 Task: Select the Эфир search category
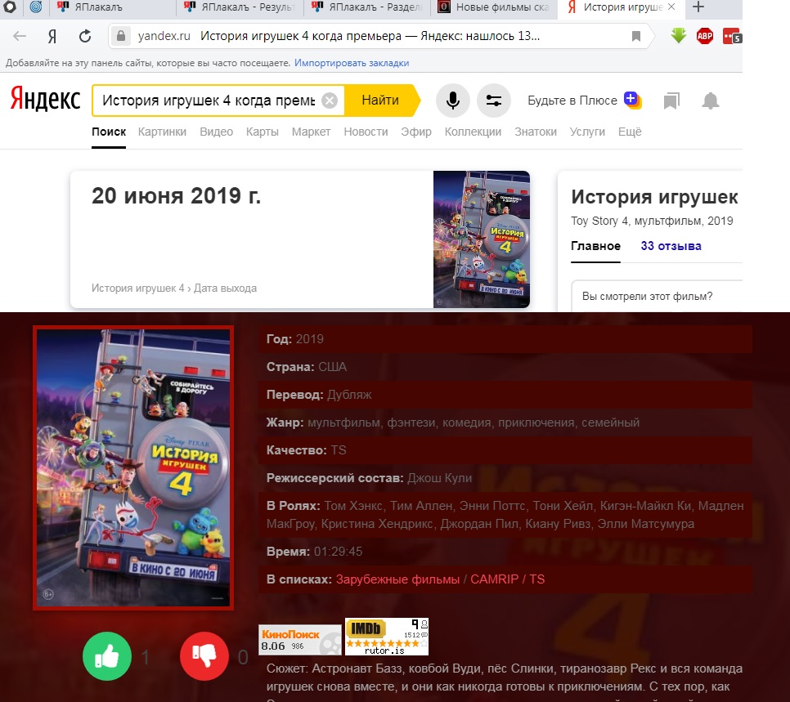point(416,132)
